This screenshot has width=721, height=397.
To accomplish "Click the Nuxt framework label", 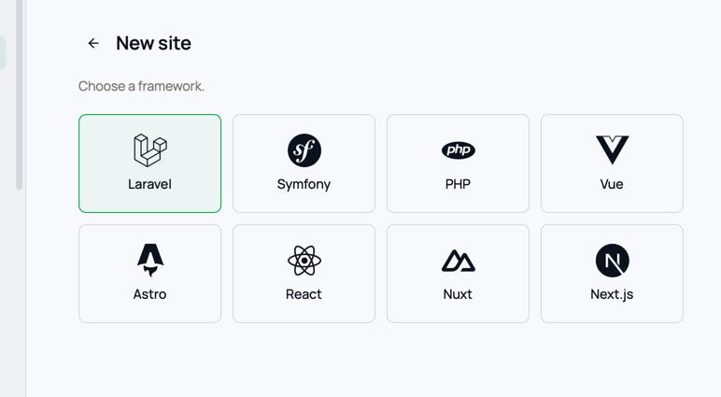I will (458, 294).
